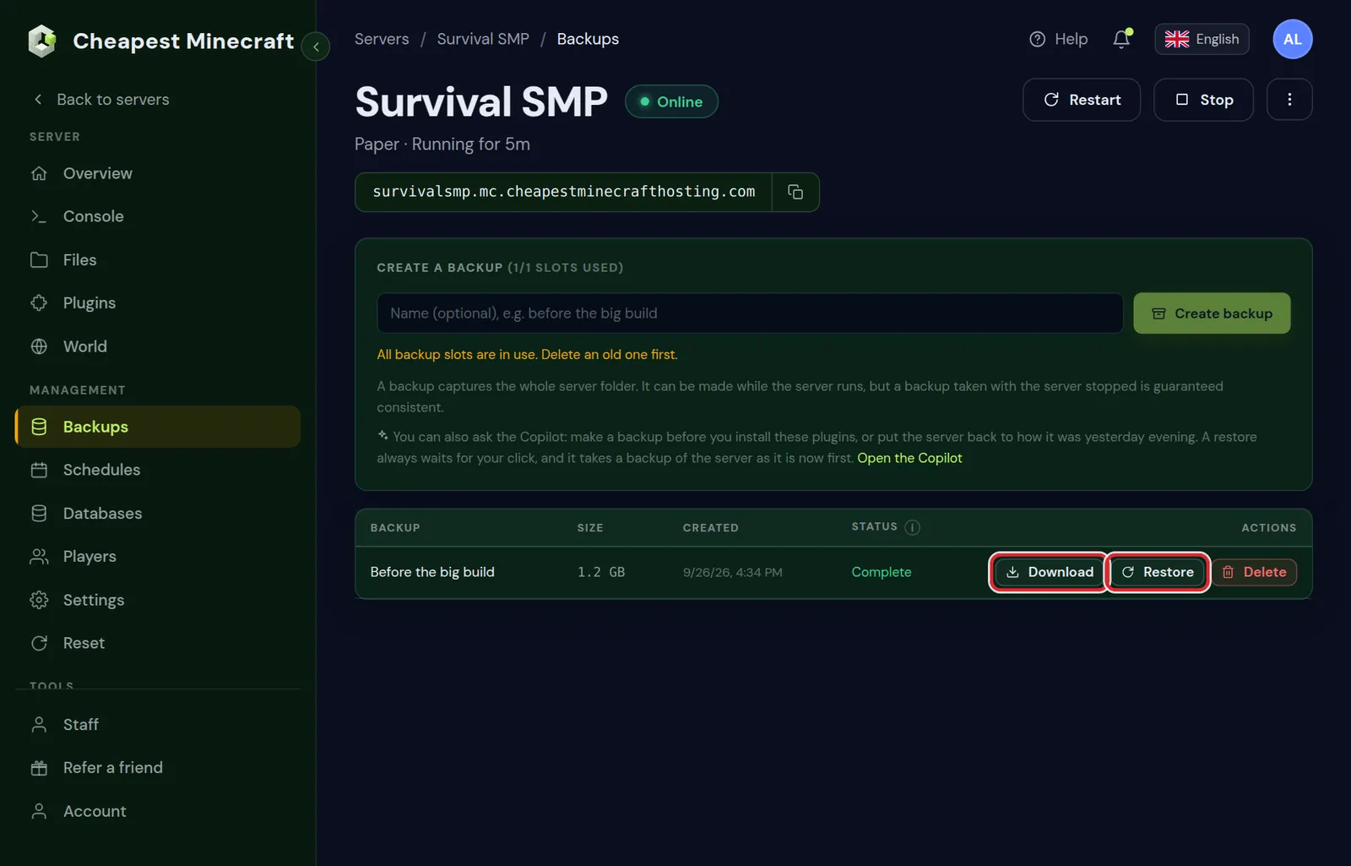Viewport: 1351px width, 866px height.
Task: Click the Servers breadcrumb
Action: pyautogui.click(x=382, y=39)
